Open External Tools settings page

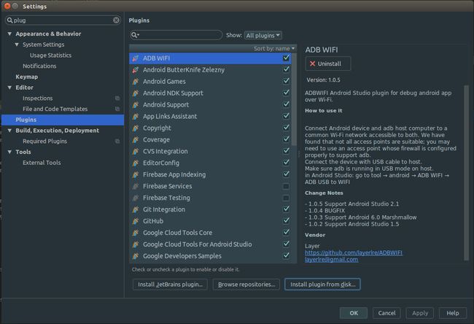pos(42,163)
